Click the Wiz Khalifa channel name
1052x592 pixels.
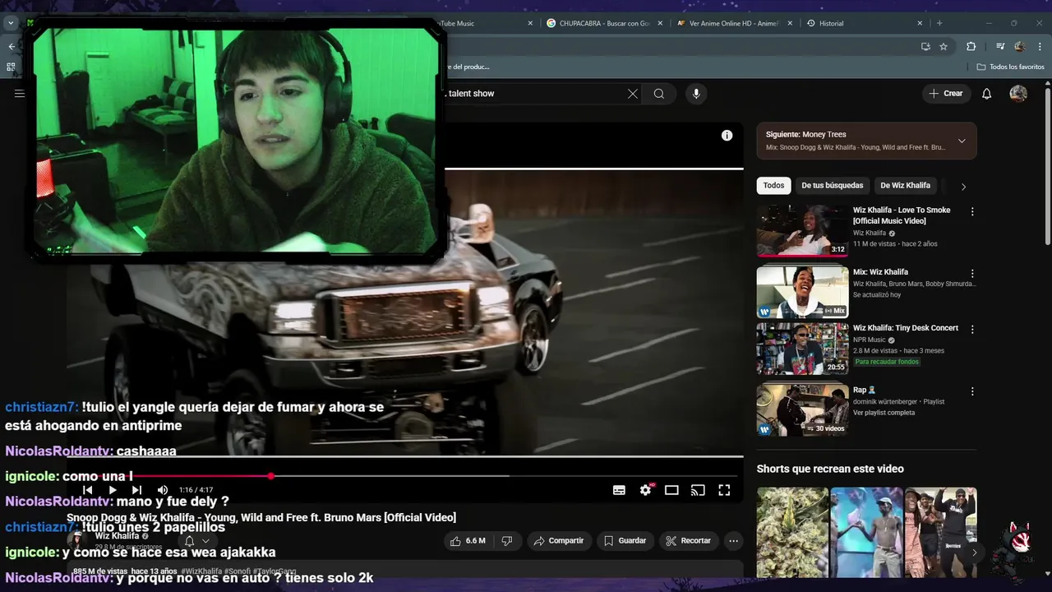click(117, 536)
